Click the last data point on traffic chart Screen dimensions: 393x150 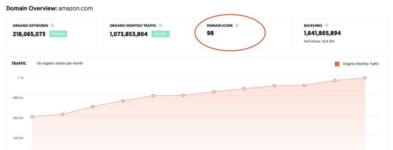(x=365, y=77)
